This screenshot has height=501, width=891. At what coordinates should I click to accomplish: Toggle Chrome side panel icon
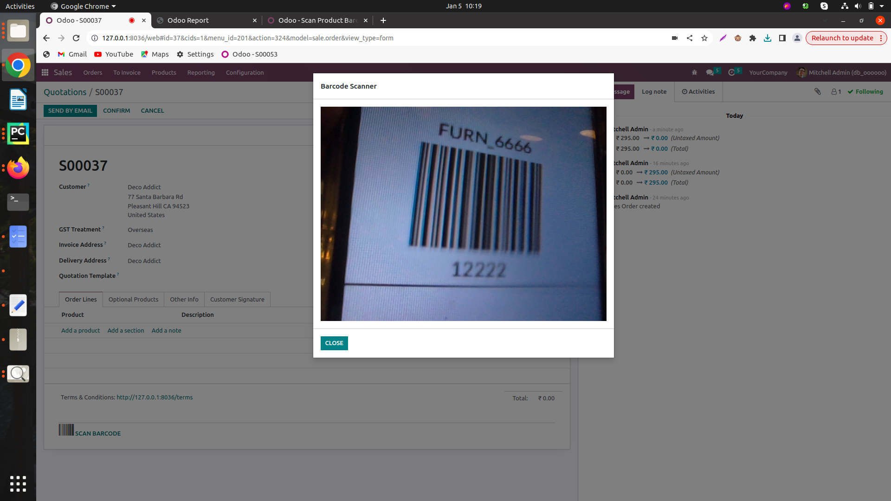pos(782,38)
